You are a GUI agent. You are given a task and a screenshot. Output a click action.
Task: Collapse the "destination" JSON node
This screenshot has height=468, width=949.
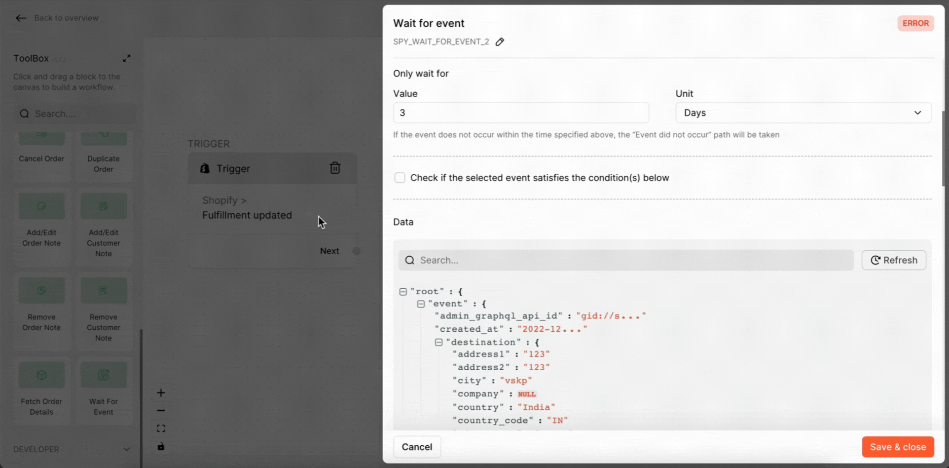point(439,342)
